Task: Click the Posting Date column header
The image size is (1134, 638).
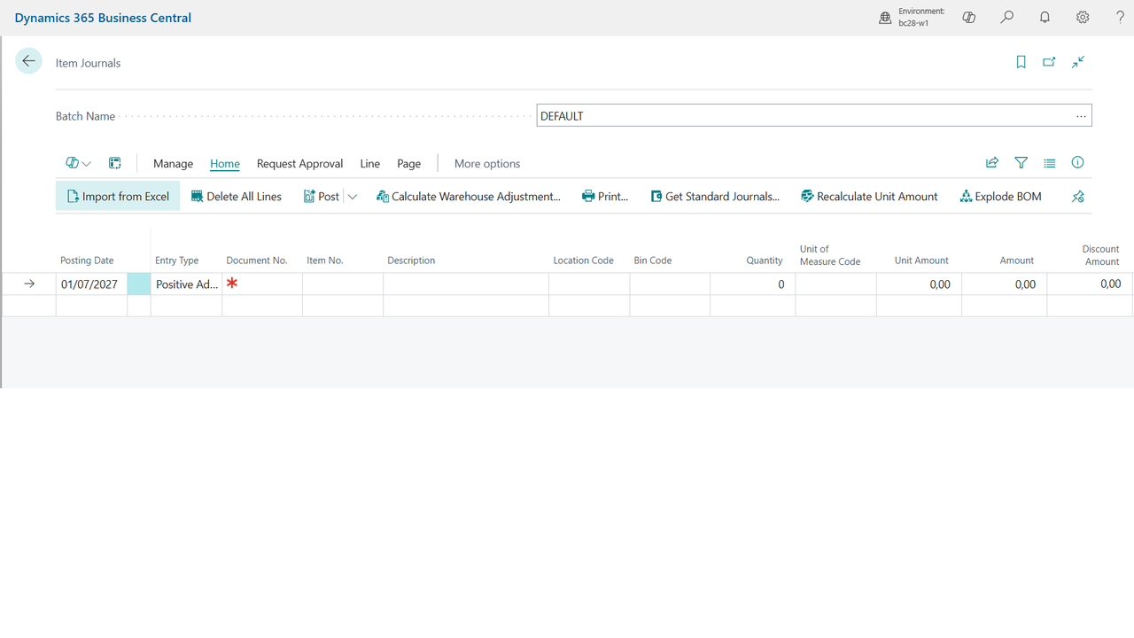Action: 87,261
